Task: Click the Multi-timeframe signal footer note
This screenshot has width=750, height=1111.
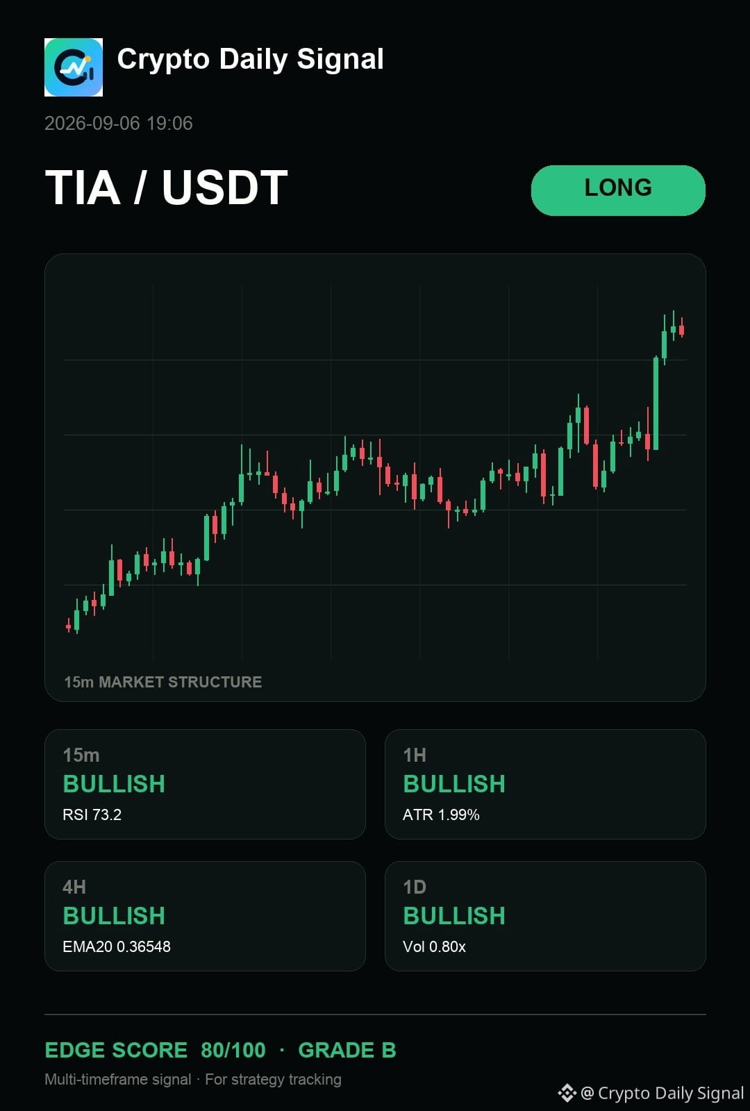Action: pos(193,1079)
